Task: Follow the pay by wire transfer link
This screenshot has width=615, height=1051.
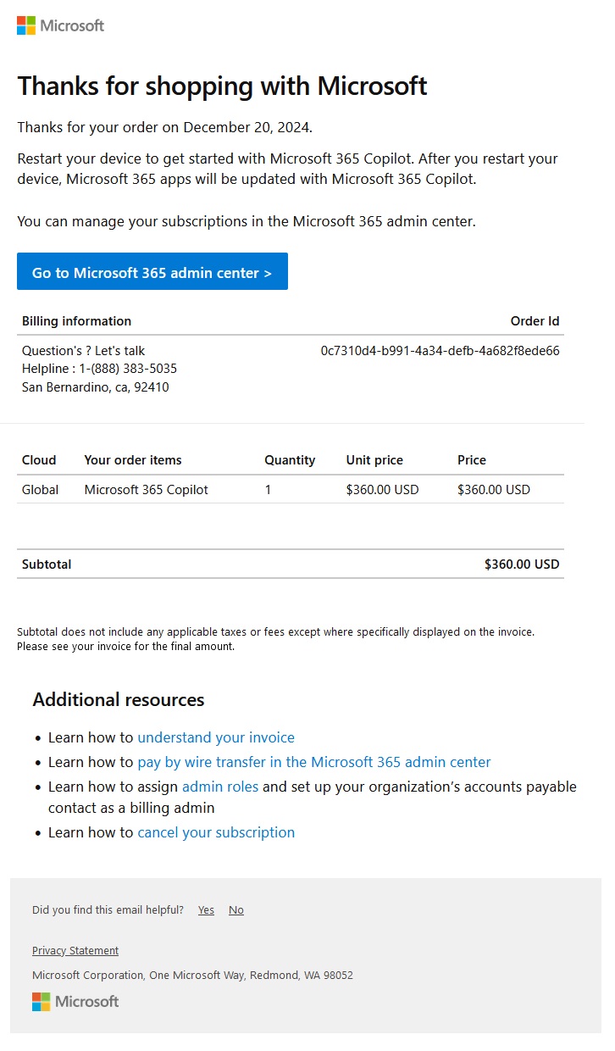Action: [x=314, y=762]
